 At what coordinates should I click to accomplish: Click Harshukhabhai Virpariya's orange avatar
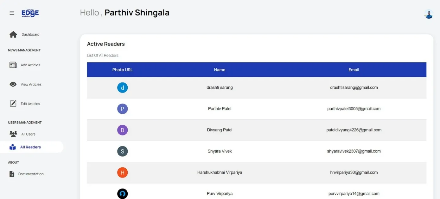point(123,172)
